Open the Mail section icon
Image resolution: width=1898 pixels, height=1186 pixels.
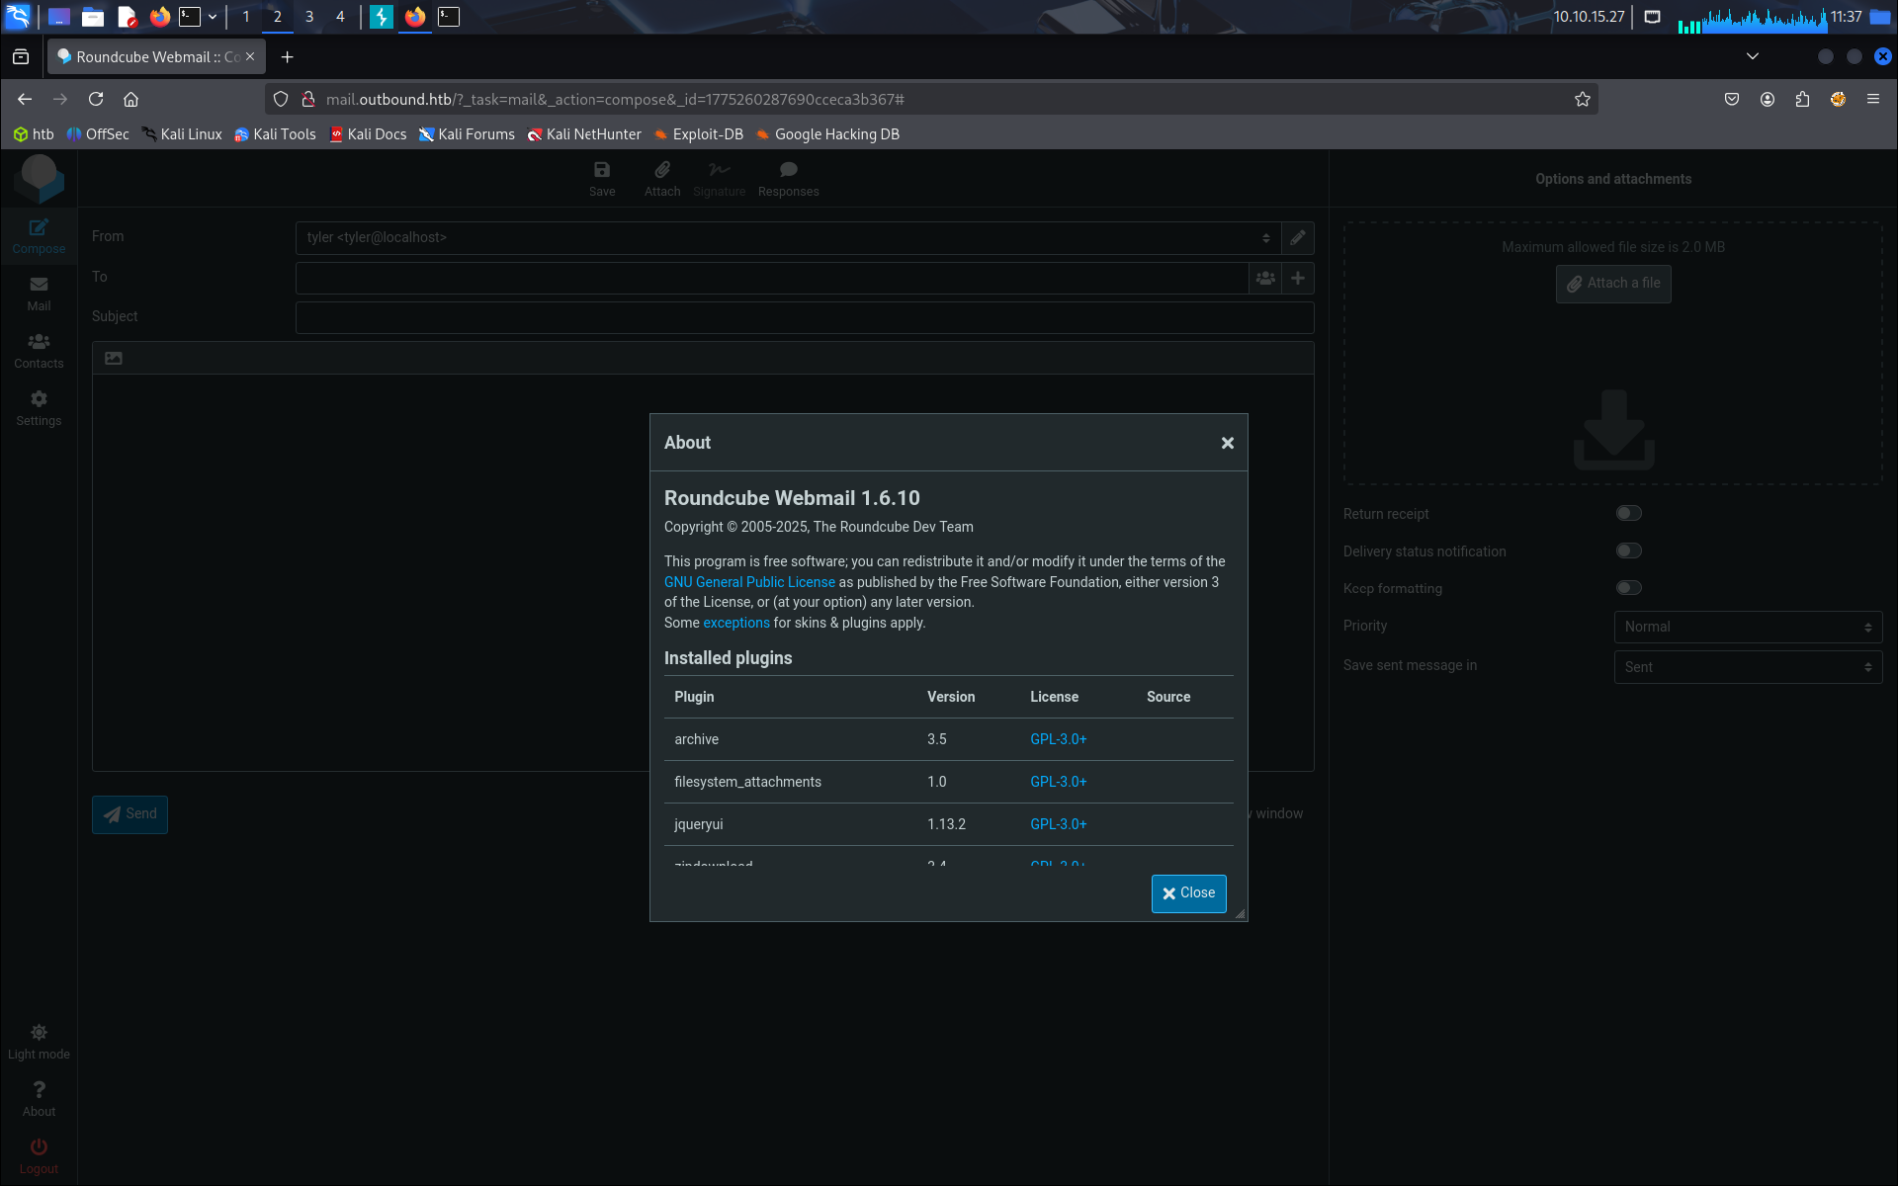tap(39, 293)
